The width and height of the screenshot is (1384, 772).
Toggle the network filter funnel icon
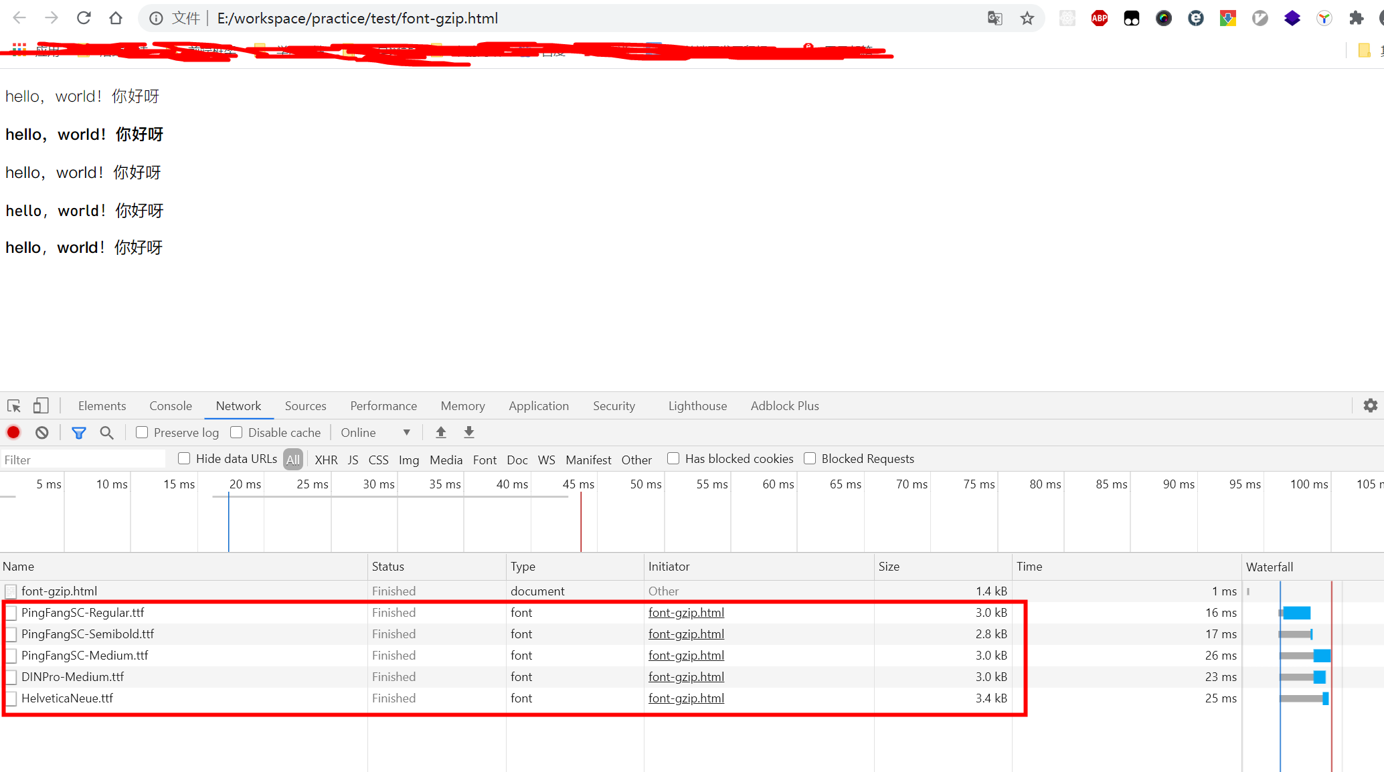(79, 433)
